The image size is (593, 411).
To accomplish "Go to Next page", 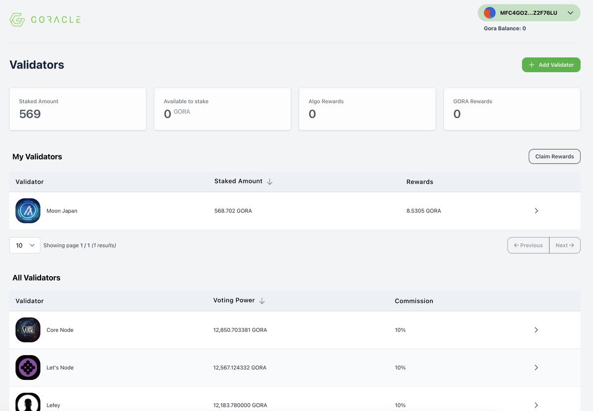I will tap(565, 245).
